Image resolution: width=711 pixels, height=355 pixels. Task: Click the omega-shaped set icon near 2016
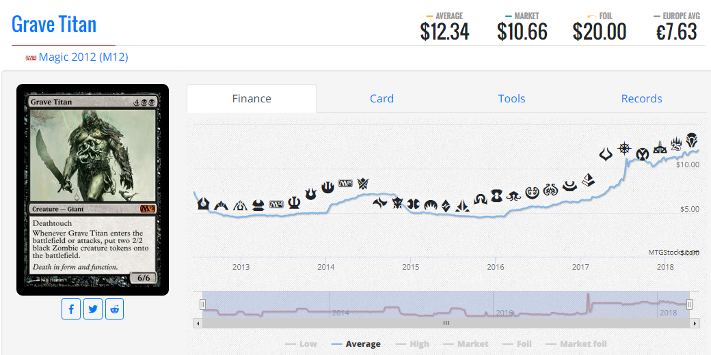(x=480, y=199)
